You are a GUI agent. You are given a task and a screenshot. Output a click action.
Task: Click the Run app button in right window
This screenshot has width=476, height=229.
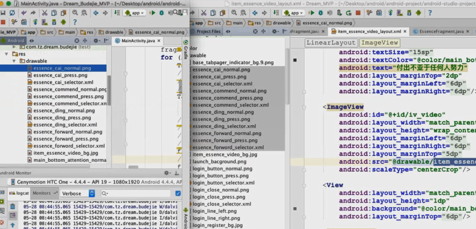(x=311, y=13)
